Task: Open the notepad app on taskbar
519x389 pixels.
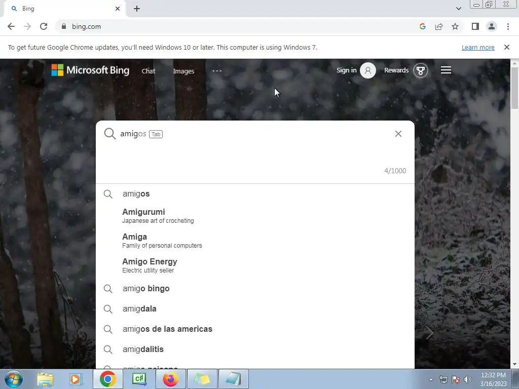Action: (x=234, y=379)
